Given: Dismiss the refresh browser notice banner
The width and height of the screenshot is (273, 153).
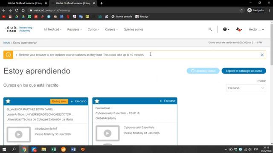Looking at the screenshot, I should point(262,55).
